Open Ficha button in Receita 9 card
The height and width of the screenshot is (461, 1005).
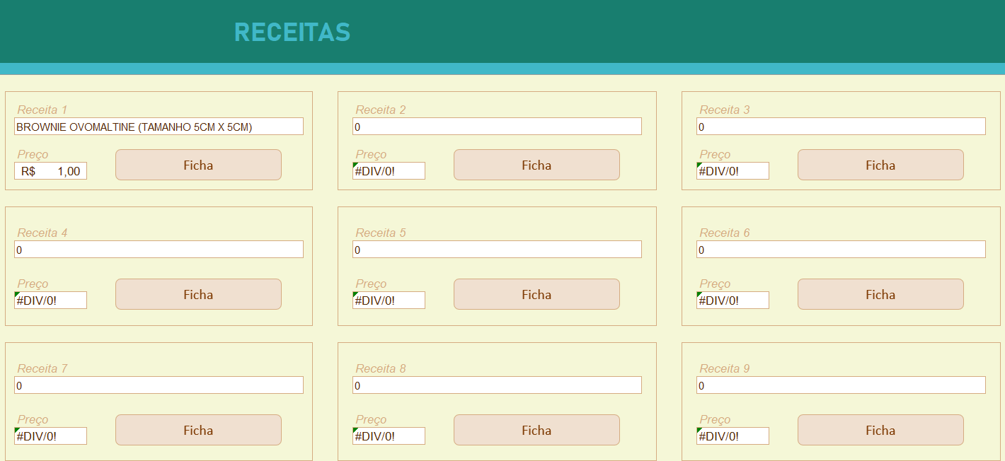(880, 430)
